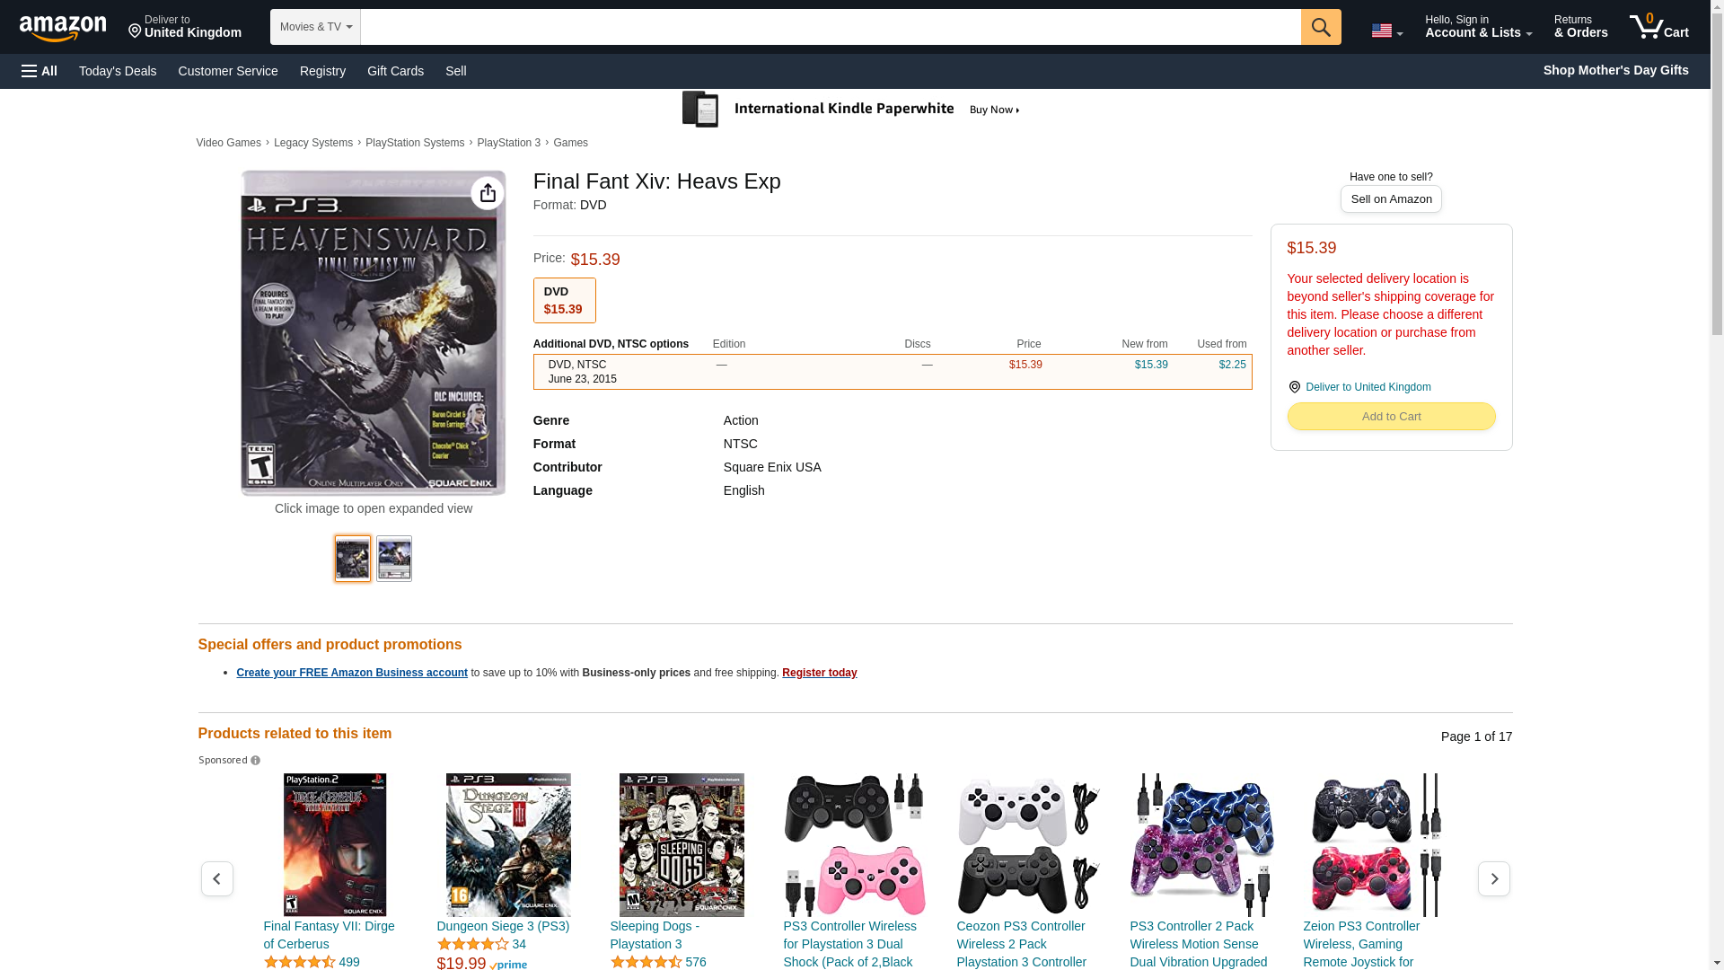Select the second product thumbnail
The image size is (1724, 970).
point(393,559)
